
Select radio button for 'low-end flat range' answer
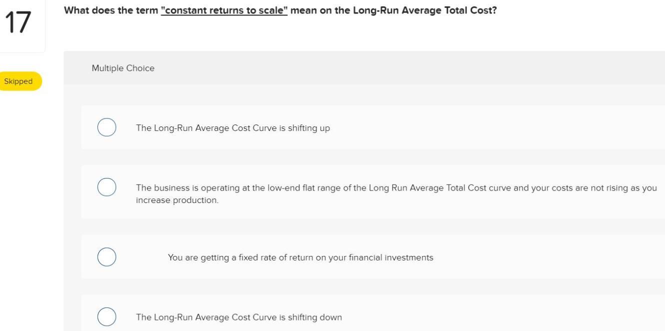pos(106,187)
